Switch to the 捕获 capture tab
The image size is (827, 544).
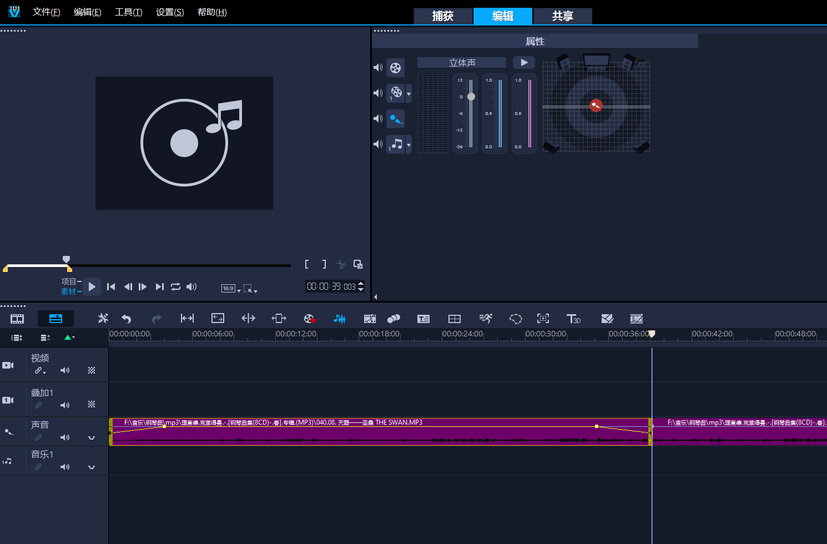click(443, 16)
